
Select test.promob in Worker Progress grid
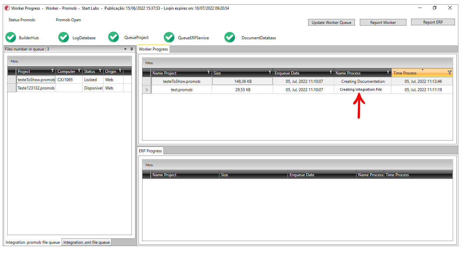[x=182, y=90]
